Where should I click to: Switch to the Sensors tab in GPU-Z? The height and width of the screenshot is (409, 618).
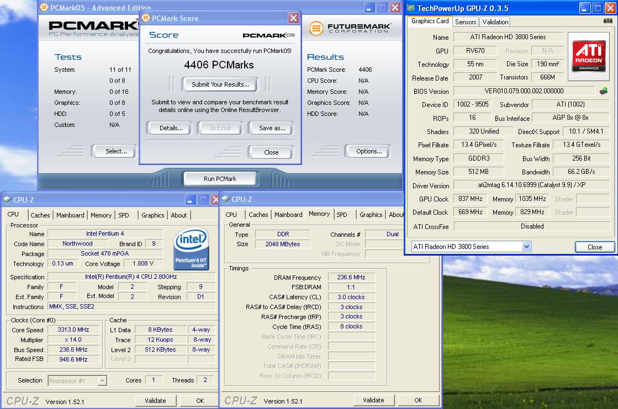pyautogui.click(x=466, y=22)
